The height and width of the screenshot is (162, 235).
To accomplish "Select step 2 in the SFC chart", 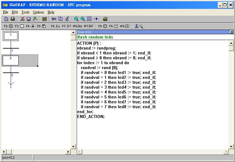I will pyautogui.click(x=11, y=61).
